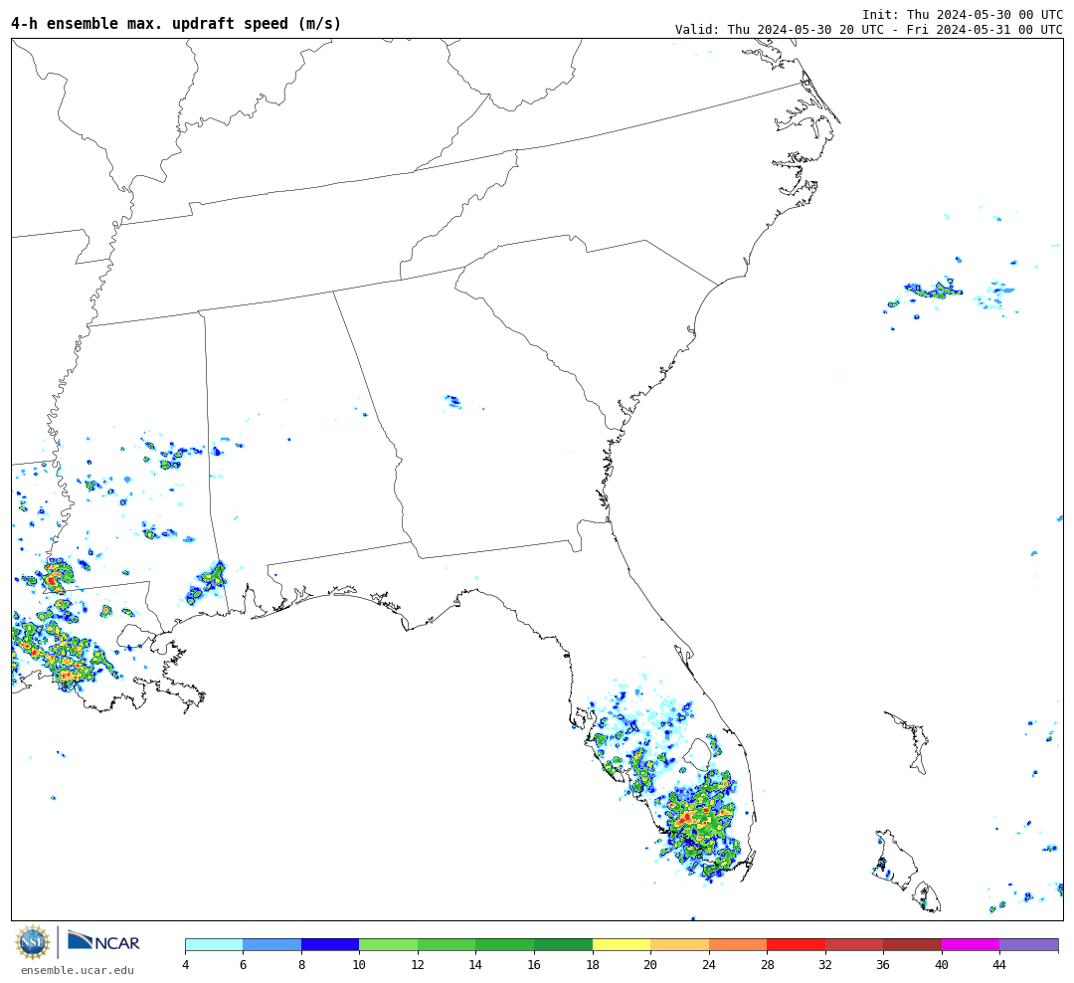The height and width of the screenshot is (983, 1074).
Task: Click the colorbar tick label '4'
Action: pyautogui.click(x=186, y=964)
